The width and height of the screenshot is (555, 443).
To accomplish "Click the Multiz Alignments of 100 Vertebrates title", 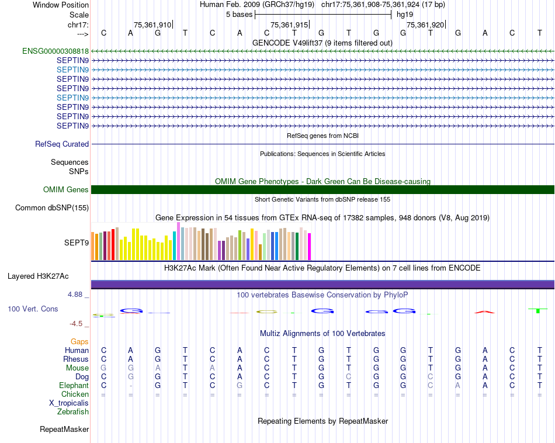I will tap(322, 333).
